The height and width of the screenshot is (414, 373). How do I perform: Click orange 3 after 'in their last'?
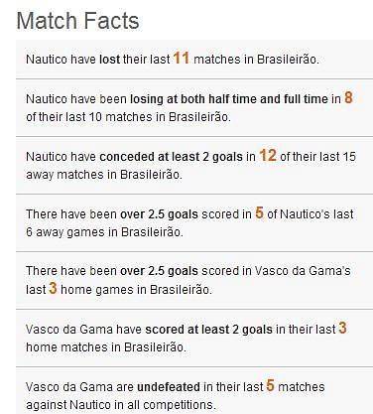pyautogui.click(x=342, y=328)
